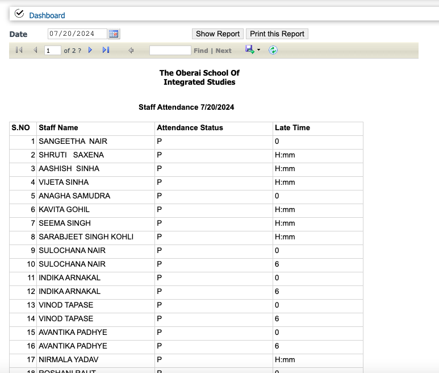
Task: Jump to last page of report
Action: point(106,50)
